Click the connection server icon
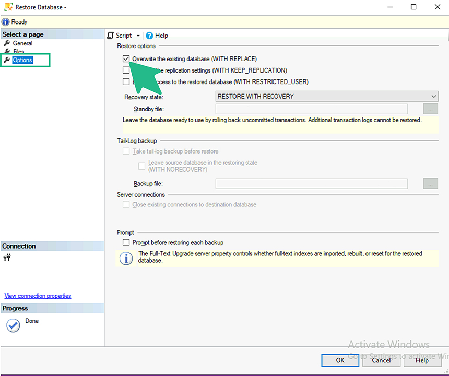 [7, 257]
